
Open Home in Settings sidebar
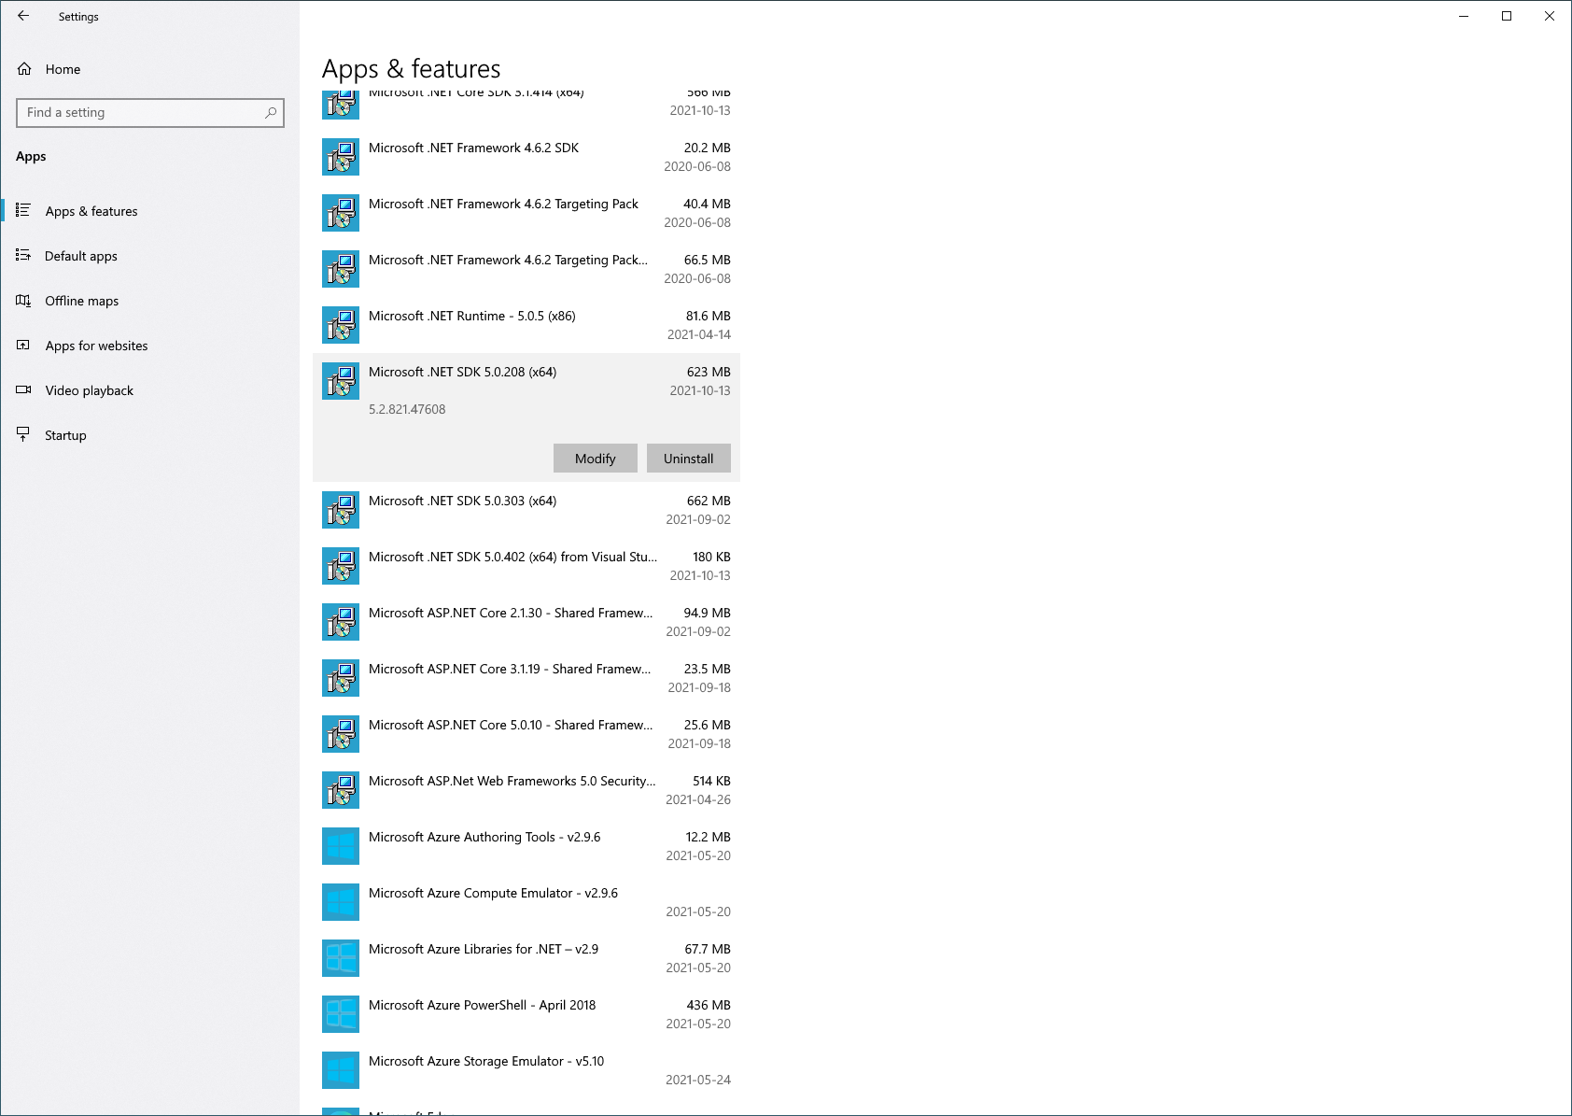(x=149, y=69)
